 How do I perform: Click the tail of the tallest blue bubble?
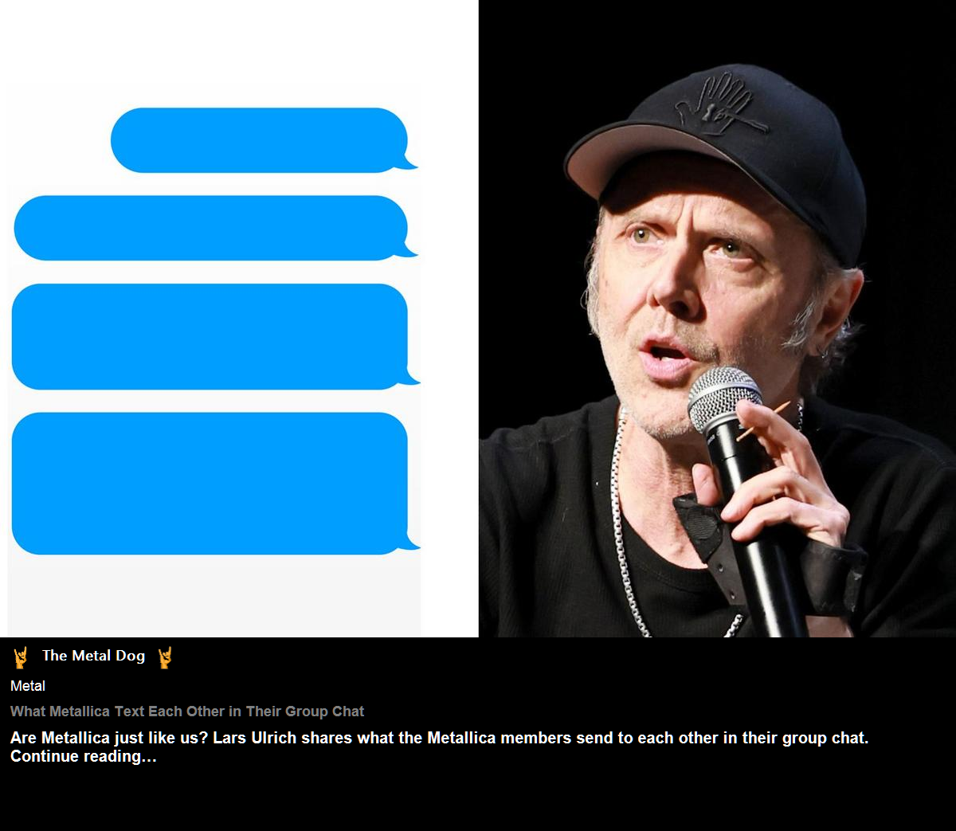tap(413, 543)
